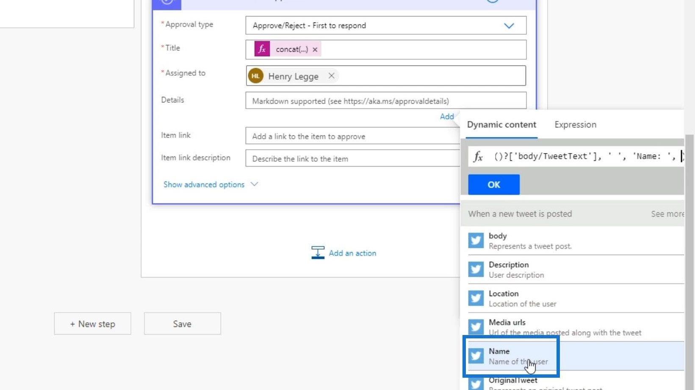
Task: Select the Location dynamic content item
Action: [576, 298]
